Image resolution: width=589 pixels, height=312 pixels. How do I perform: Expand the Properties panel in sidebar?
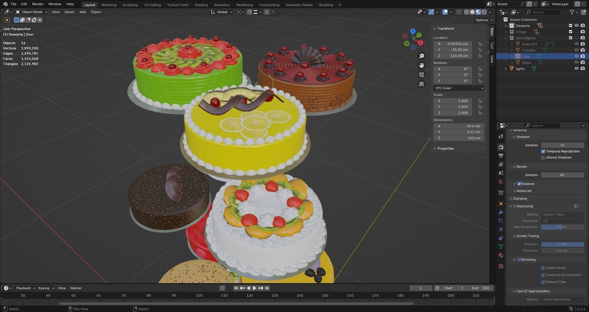pyautogui.click(x=445, y=148)
